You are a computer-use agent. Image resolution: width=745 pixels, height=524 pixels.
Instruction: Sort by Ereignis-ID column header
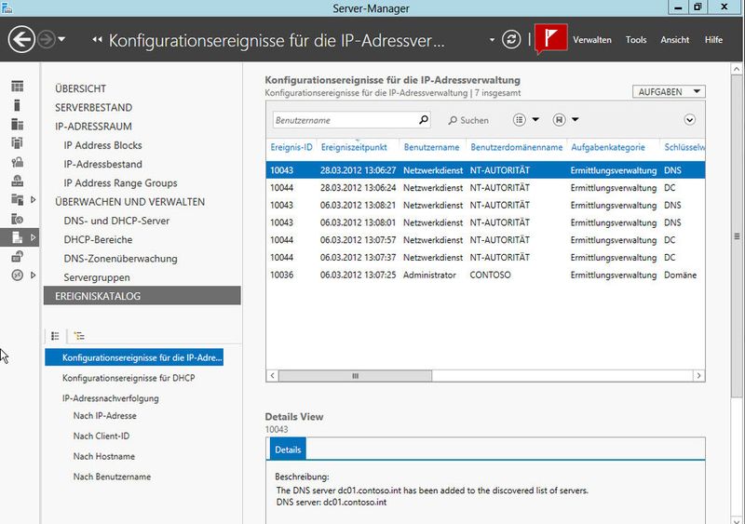(x=291, y=147)
